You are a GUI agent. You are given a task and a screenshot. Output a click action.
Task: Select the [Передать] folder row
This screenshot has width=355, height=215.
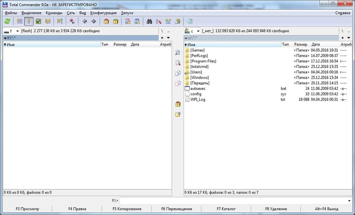tap(268, 83)
